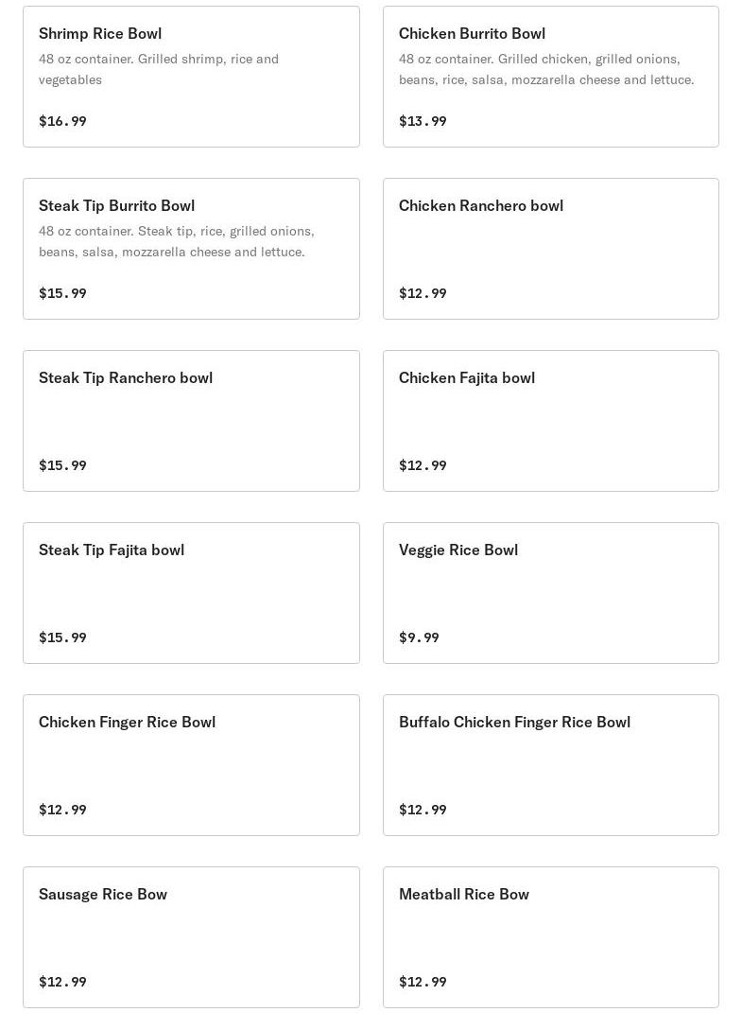Click the $16.99 Shrimp Rice Bowl price
This screenshot has width=742, height=1030.
(62, 121)
